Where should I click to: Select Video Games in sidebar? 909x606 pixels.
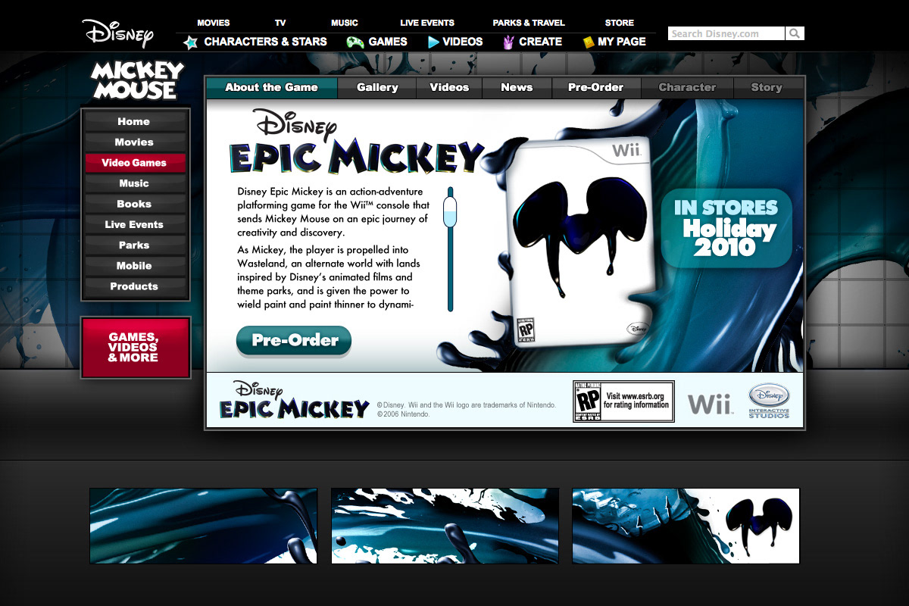click(135, 163)
